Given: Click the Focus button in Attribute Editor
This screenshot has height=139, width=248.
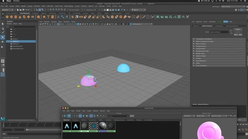Looking at the screenshot, I should click(238, 29).
